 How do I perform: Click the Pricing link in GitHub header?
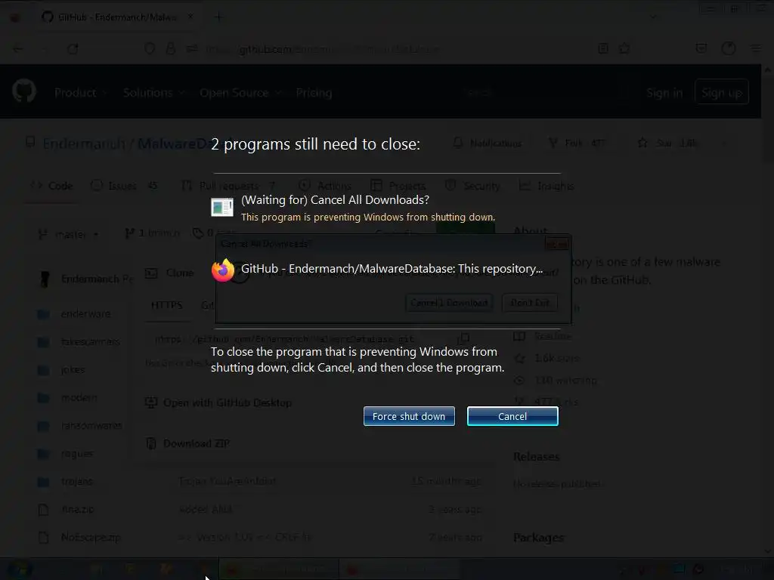click(314, 93)
